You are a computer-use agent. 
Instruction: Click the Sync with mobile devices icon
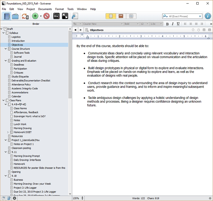pyautogui.click(x=25, y=16)
